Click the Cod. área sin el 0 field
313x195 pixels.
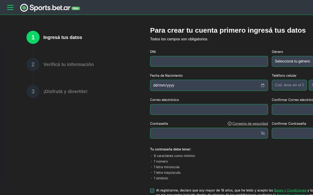point(289,85)
